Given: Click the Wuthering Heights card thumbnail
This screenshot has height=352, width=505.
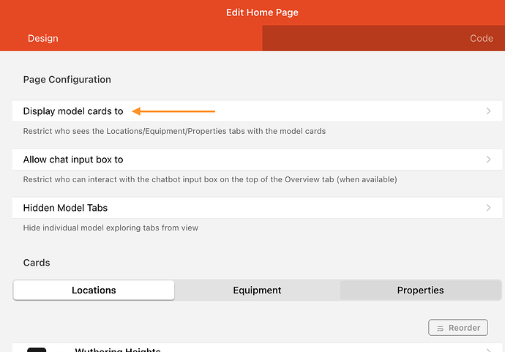Looking at the screenshot, I should (37, 349).
